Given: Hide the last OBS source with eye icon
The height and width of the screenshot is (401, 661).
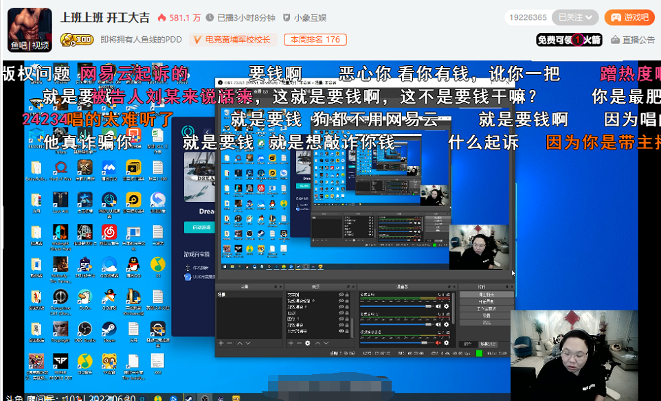Looking at the screenshot, I should (341, 331).
